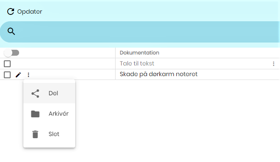The height and width of the screenshot is (162, 280).
Task: Choose Arkivér in the context menu
Action: [x=49, y=114]
